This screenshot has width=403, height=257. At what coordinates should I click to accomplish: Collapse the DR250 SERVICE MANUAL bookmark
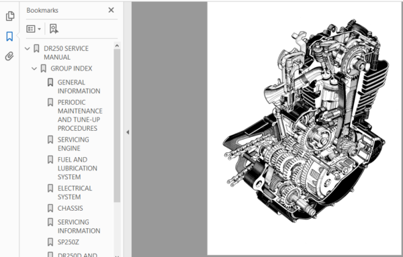click(x=28, y=48)
